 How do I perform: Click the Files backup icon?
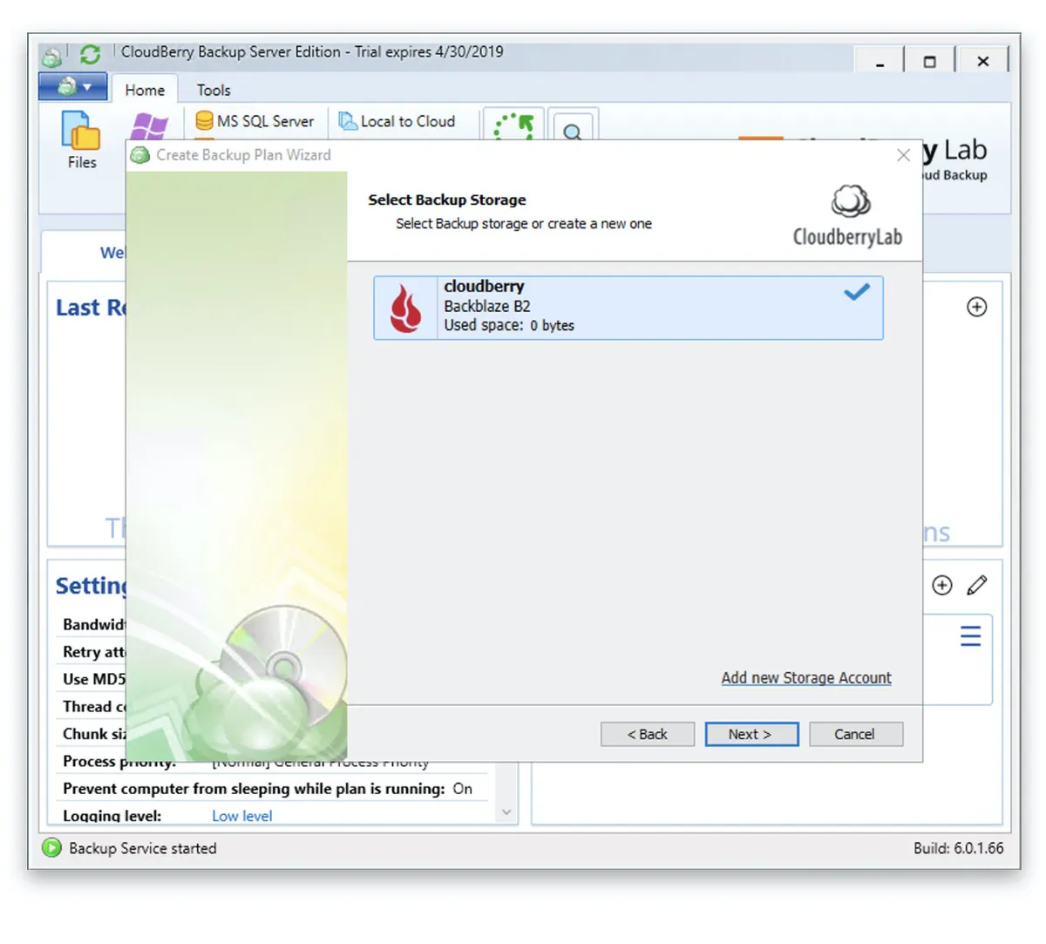(x=81, y=140)
